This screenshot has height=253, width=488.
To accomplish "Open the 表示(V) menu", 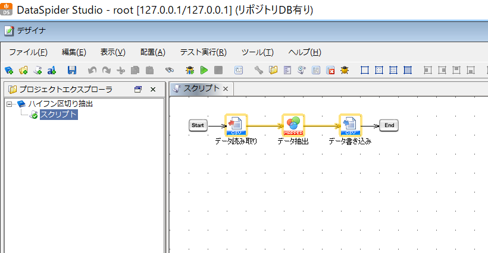I will point(112,52).
